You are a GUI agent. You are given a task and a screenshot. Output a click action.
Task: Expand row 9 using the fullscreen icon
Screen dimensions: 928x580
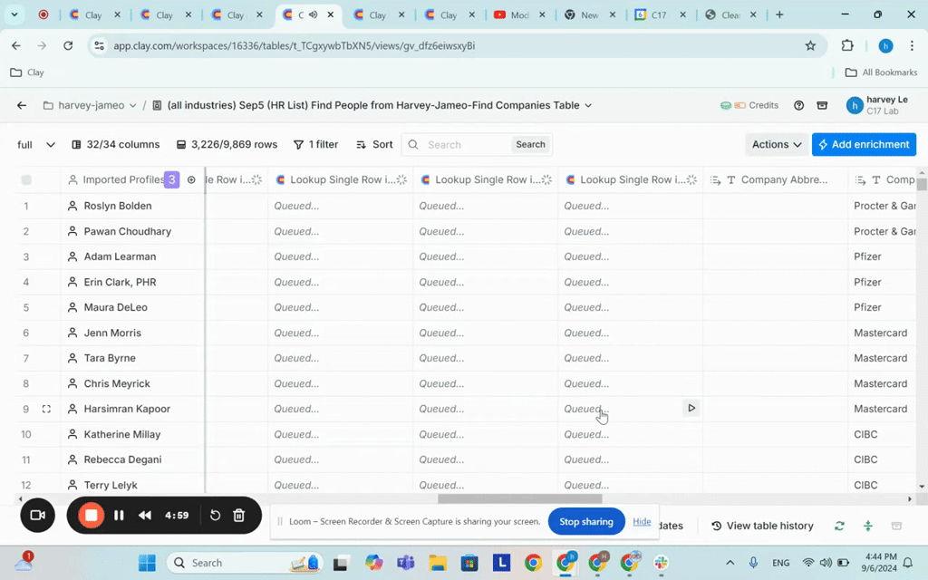point(46,409)
